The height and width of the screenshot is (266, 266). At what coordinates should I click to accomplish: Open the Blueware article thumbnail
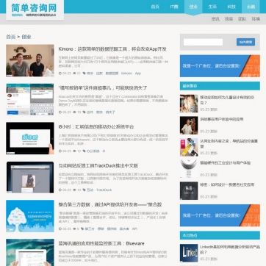click(30, 253)
